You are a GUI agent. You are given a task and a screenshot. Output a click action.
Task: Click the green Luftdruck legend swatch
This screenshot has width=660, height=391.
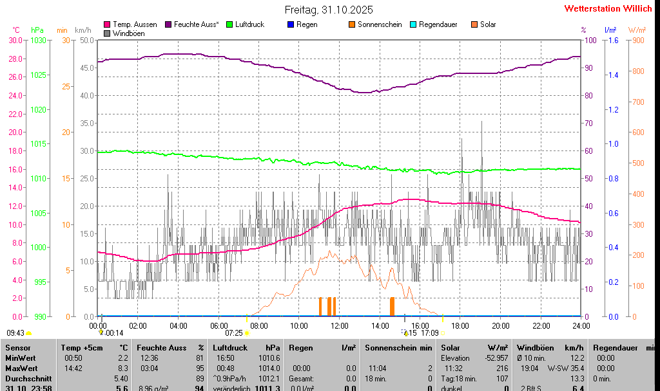(229, 24)
